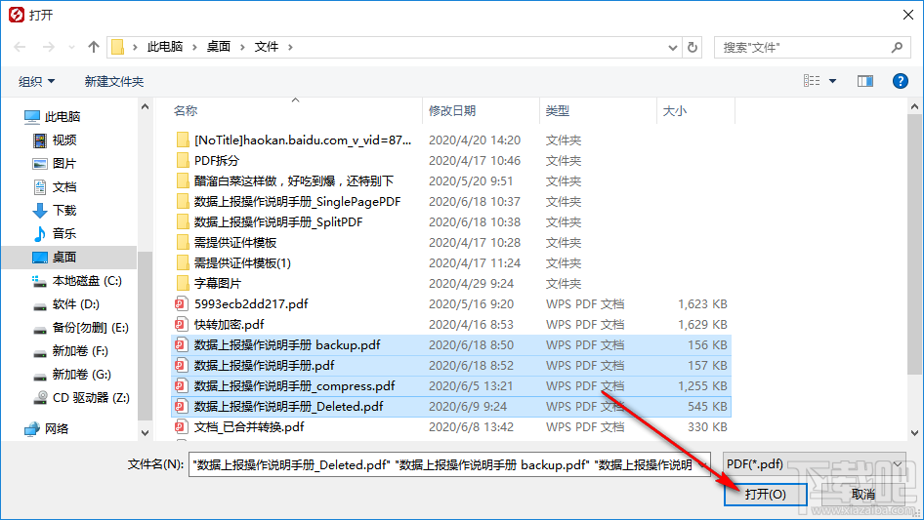Image resolution: width=924 pixels, height=520 pixels.
Task: Click 此电脑 in the address breadcrumb
Action: pyautogui.click(x=164, y=47)
